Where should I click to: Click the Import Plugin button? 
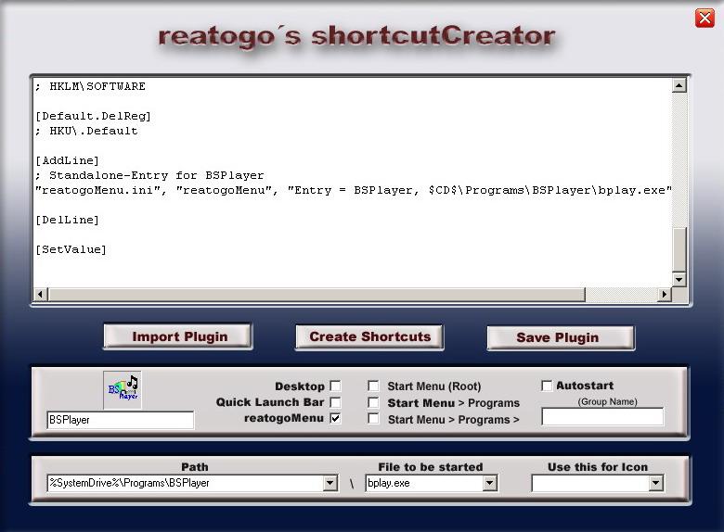[178, 336]
